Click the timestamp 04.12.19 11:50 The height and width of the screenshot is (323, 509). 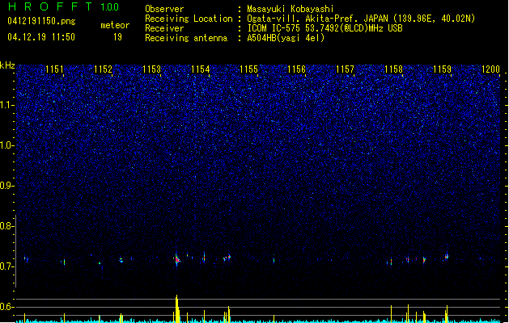pyautogui.click(x=41, y=37)
